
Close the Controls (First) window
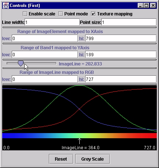153,6
